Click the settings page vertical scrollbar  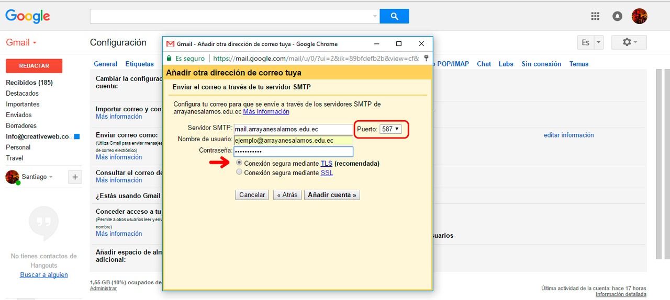tap(659, 164)
